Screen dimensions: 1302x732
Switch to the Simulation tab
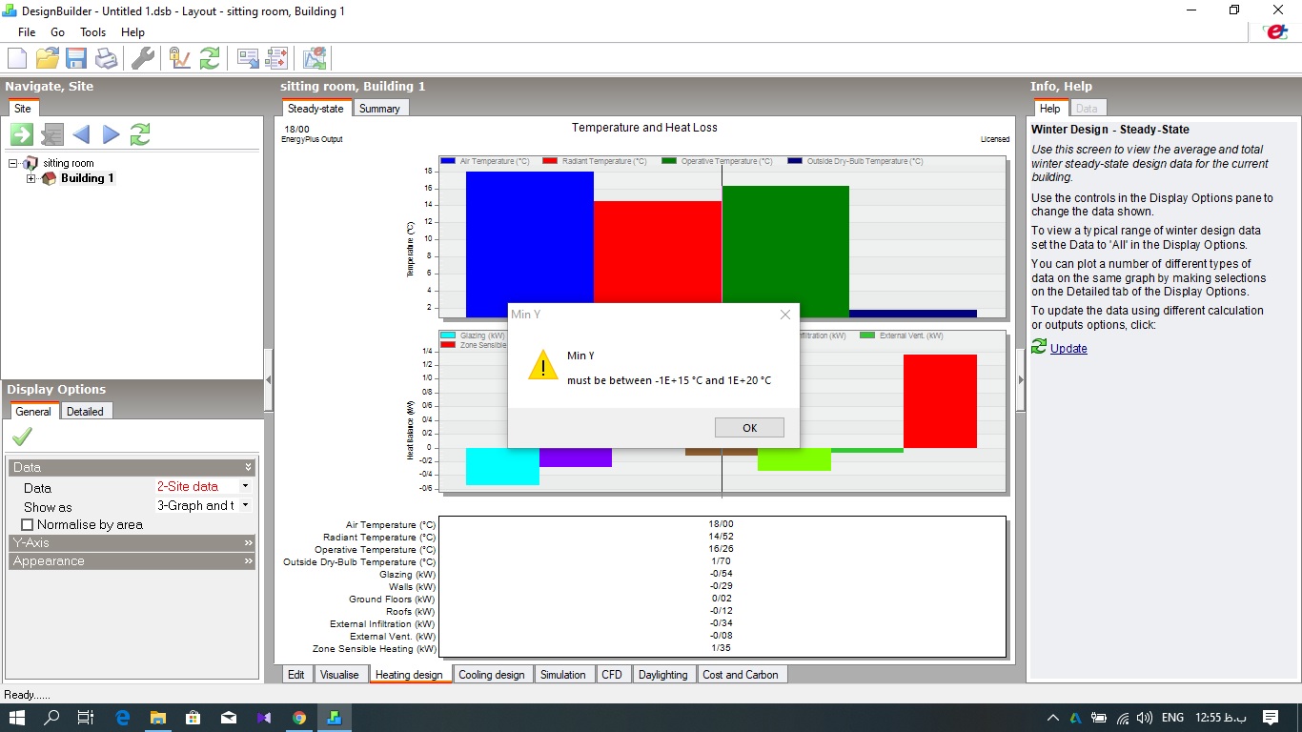pyautogui.click(x=563, y=674)
